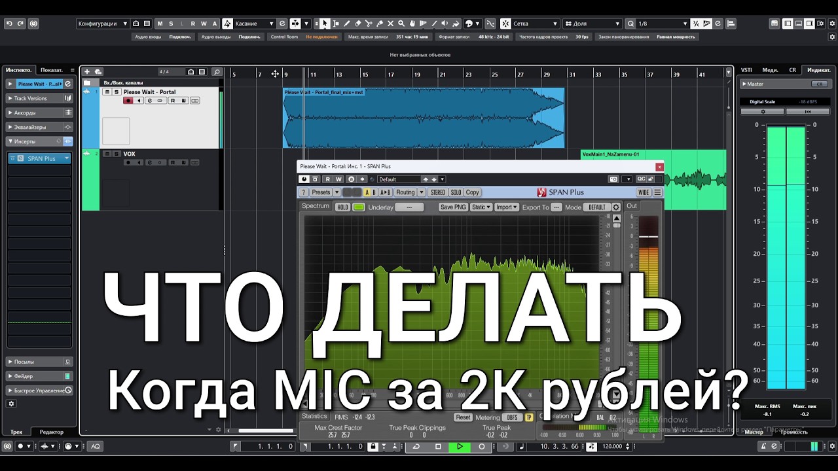Click the Presets button in SPAN Plus

pyautogui.click(x=321, y=192)
